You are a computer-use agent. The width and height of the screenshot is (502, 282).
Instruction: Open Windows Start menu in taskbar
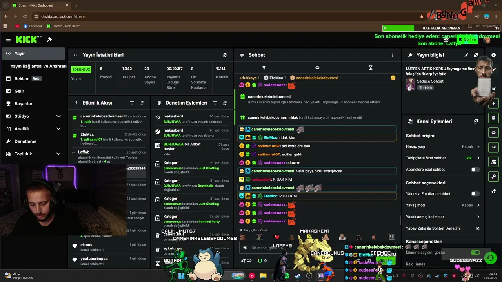pos(181,276)
